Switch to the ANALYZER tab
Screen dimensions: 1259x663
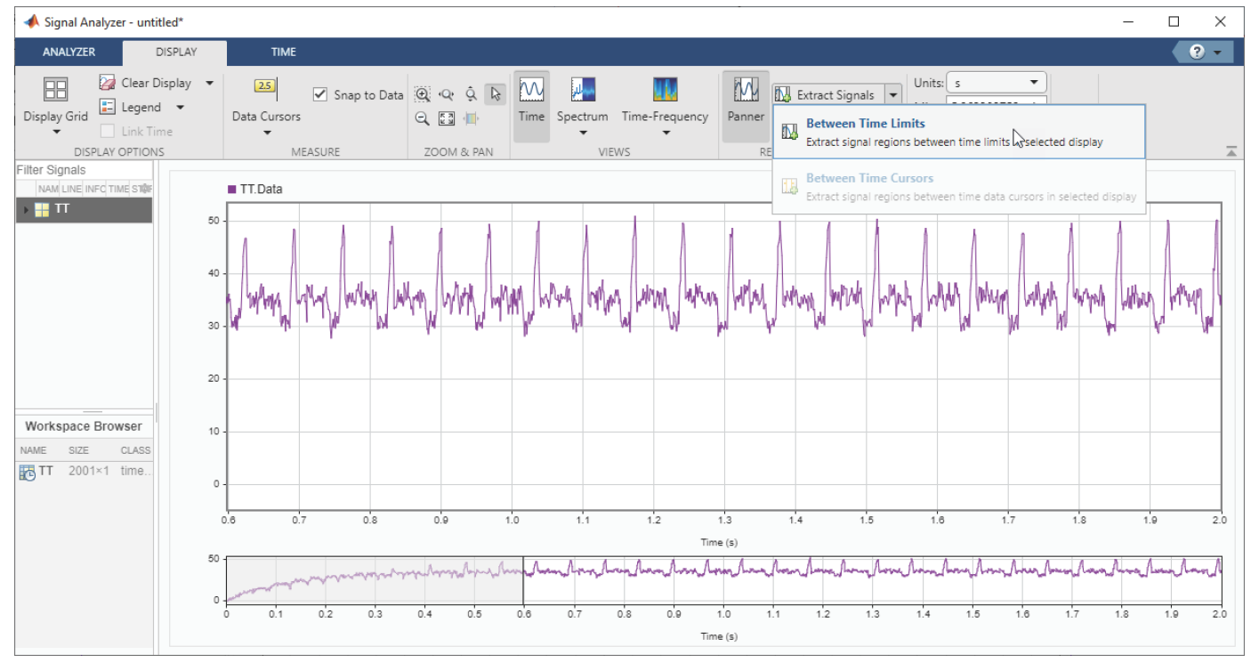[69, 52]
